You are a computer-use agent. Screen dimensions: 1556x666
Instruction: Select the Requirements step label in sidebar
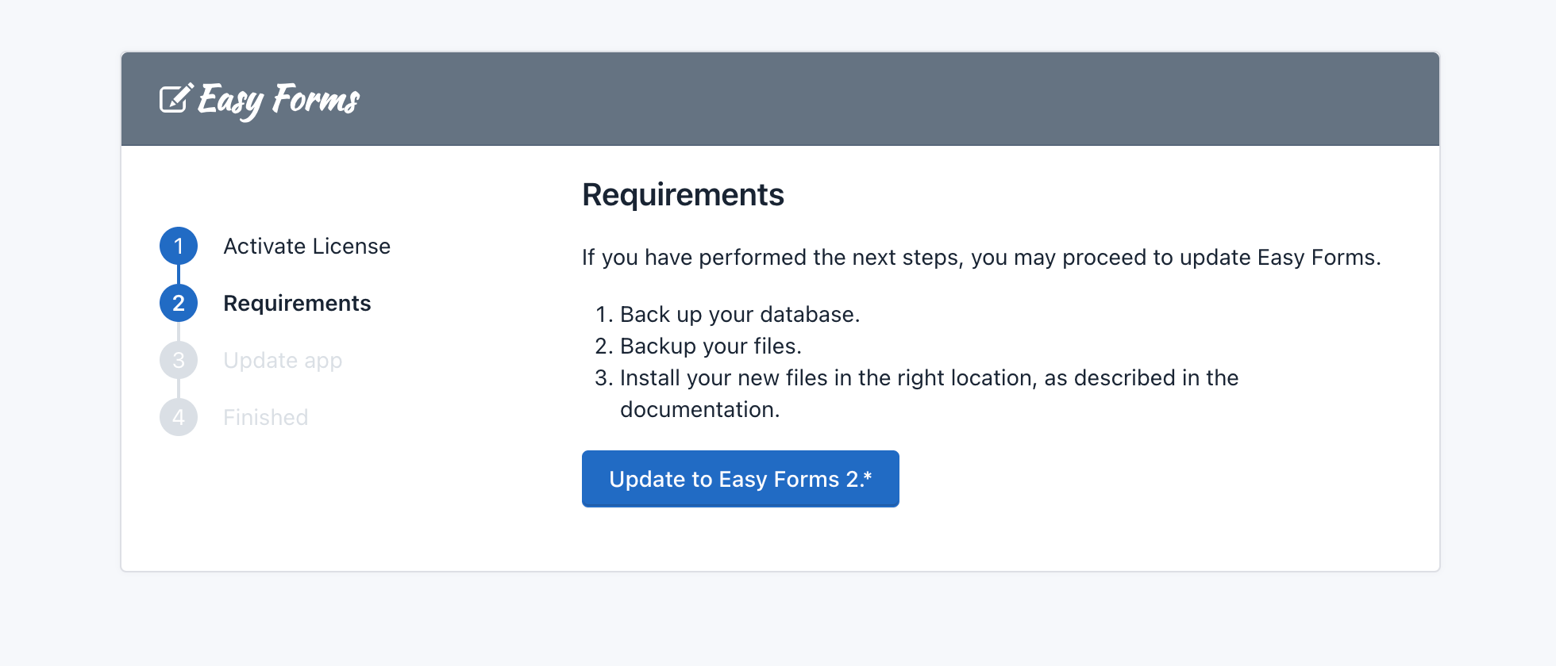tap(297, 303)
